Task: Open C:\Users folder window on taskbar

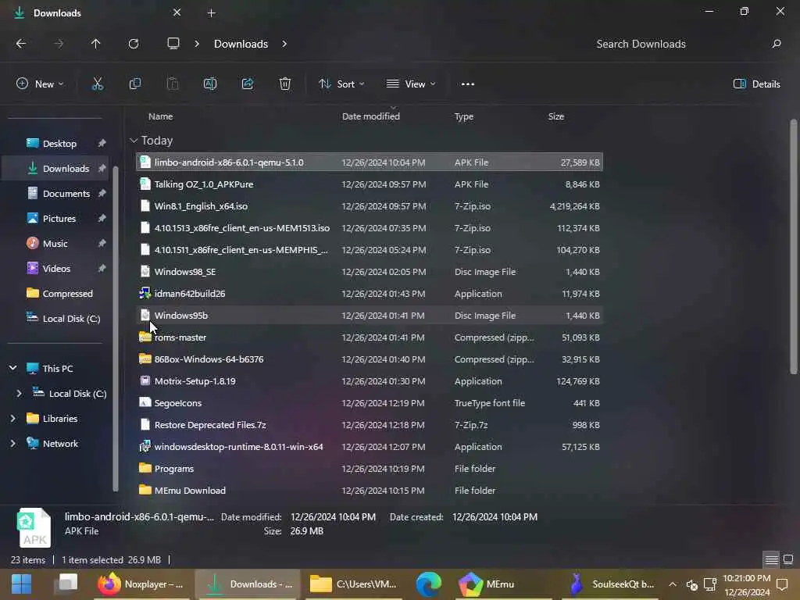Action: click(354, 584)
